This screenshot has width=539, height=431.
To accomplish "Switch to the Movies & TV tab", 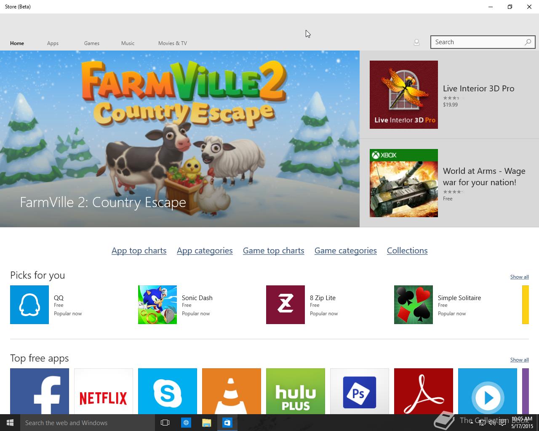I will click(x=173, y=43).
